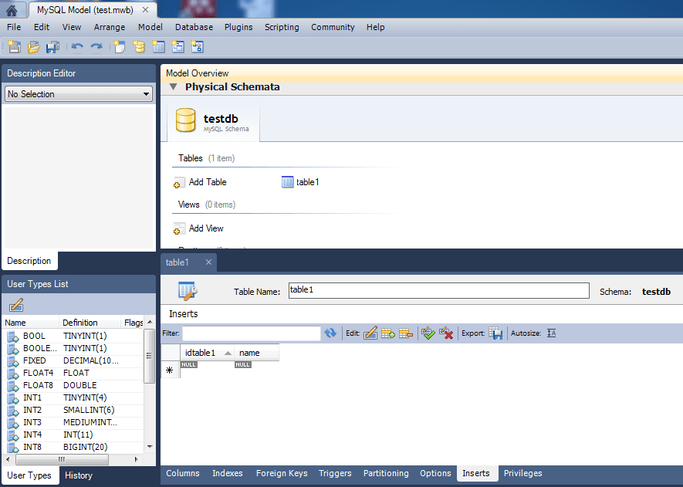Click the name column header
The width and height of the screenshot is (683, 487).
click(x=256, y=353)
